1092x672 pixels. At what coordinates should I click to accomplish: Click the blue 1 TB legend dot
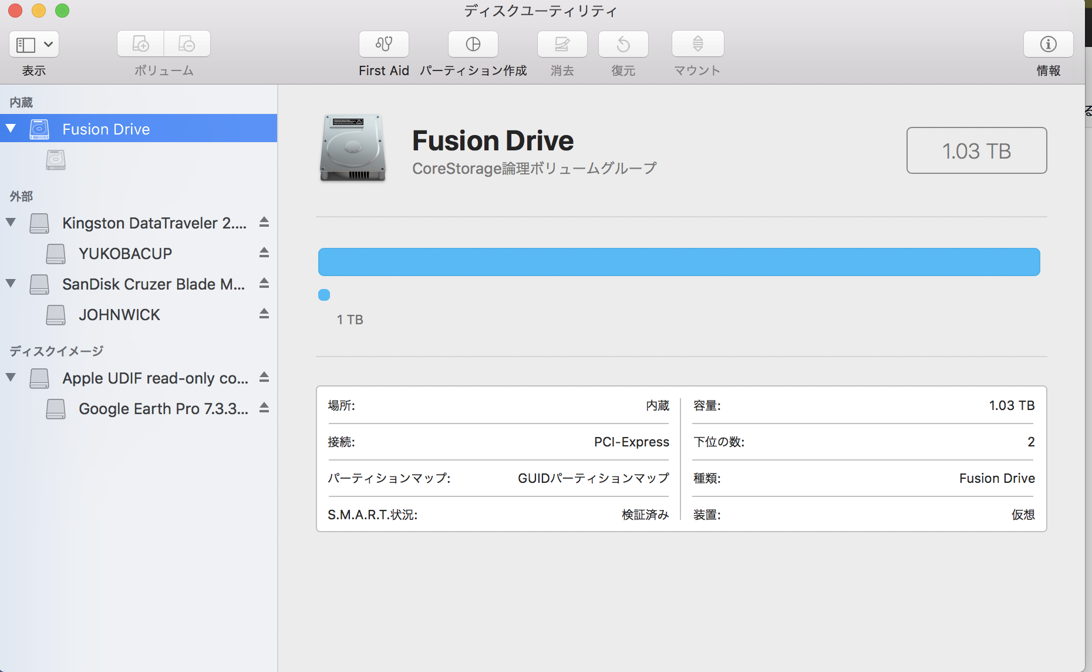coord(324,295)
